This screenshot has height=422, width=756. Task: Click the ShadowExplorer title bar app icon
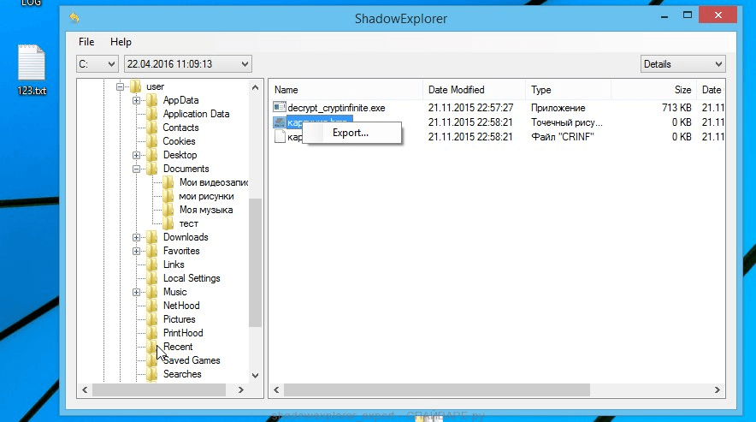coord(74,18)
